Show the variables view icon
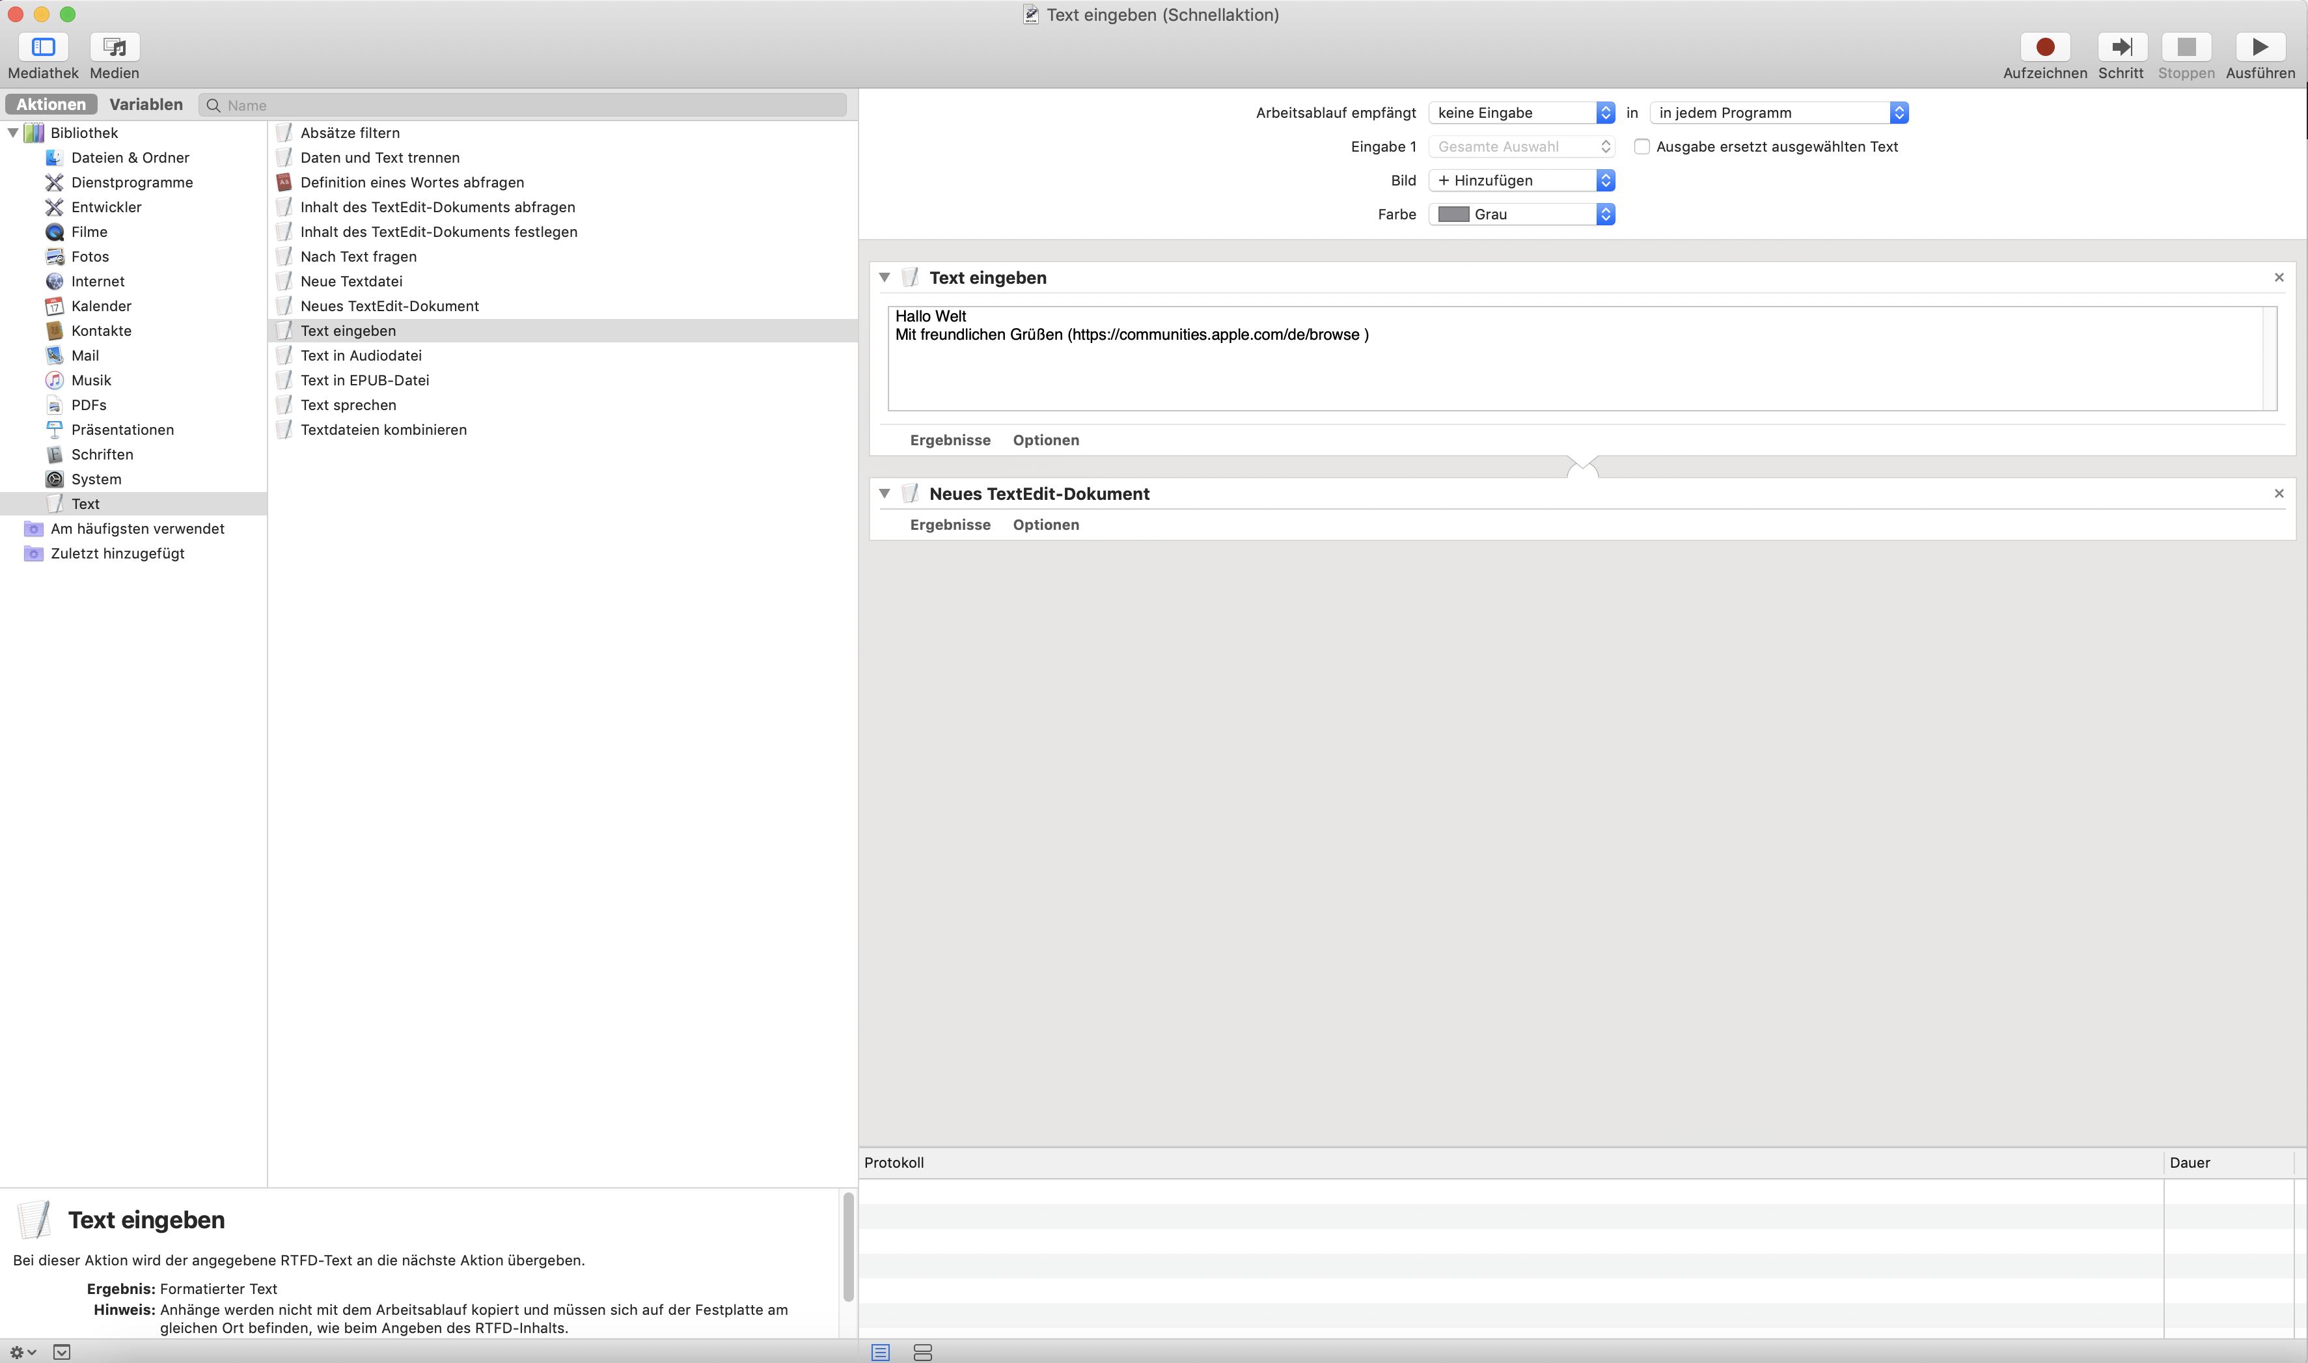The width and height of the screenshot is (2308, 1363). coord(923,1352)
